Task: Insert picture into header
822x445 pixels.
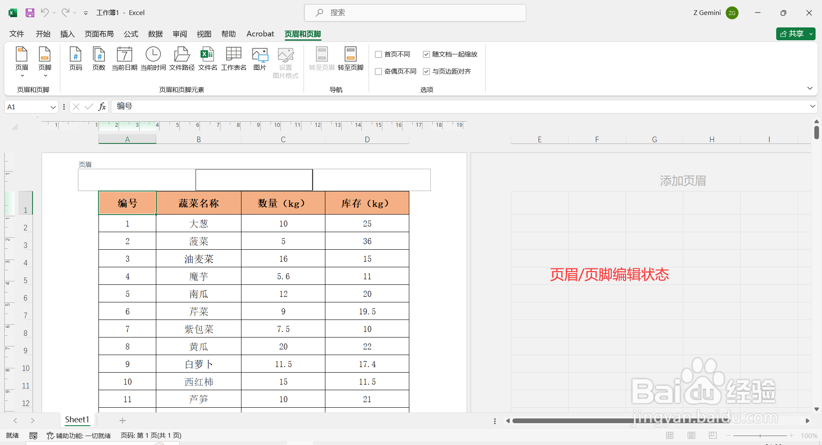Action: [260, 59]
